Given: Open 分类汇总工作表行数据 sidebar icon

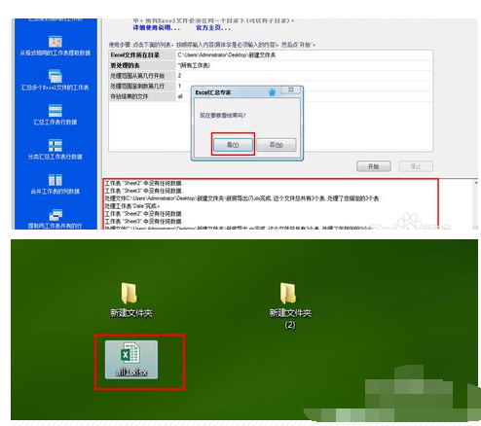Looking at the screenshot, I should (55, 146).
